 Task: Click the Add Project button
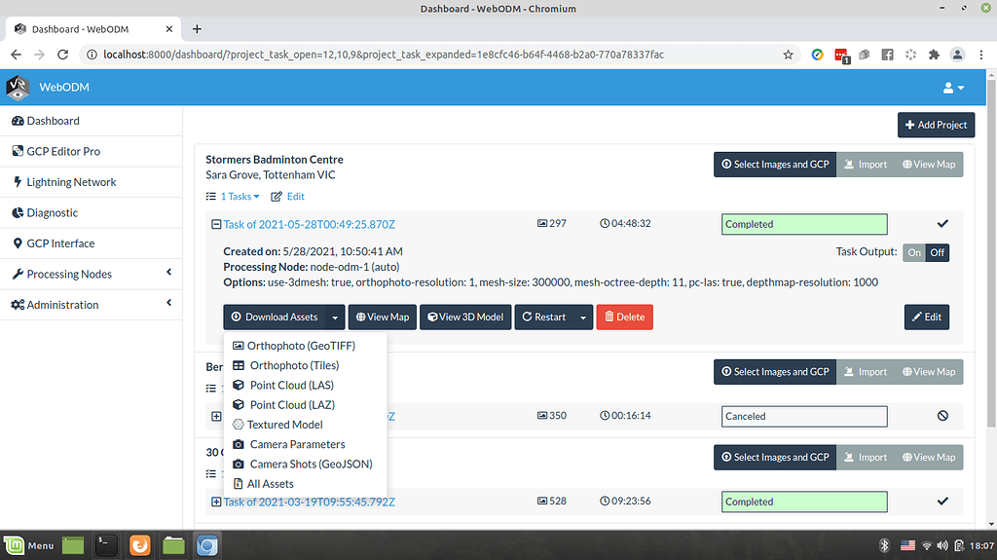click(x=936, y=125)
